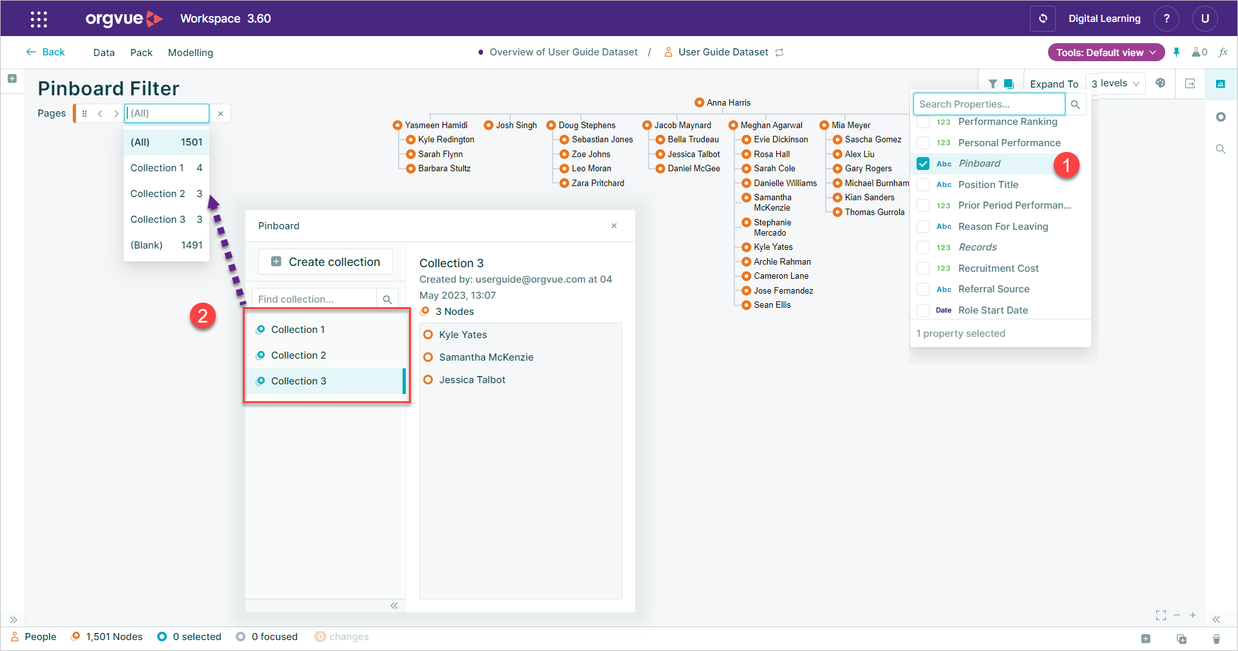Click the refresh sync icon in header
This screenshot has height=651, width=1238.
point(1043,19)
